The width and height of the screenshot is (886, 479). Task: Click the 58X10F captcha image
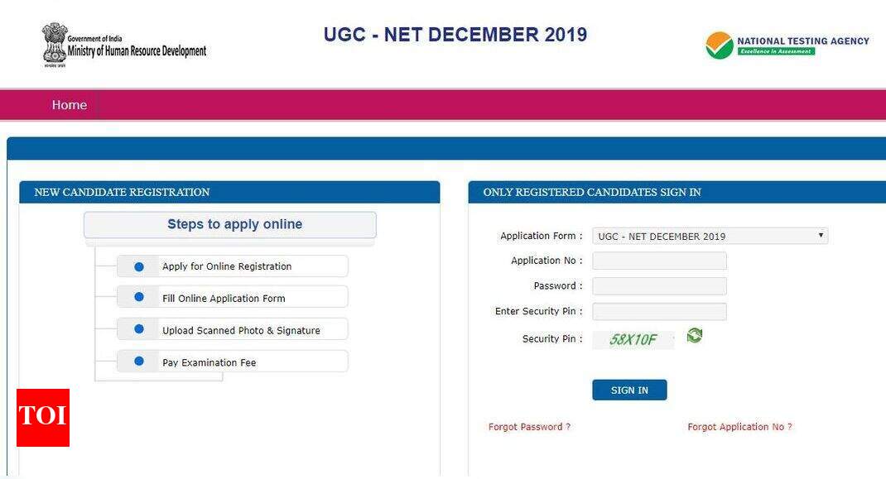click(633, 338)
